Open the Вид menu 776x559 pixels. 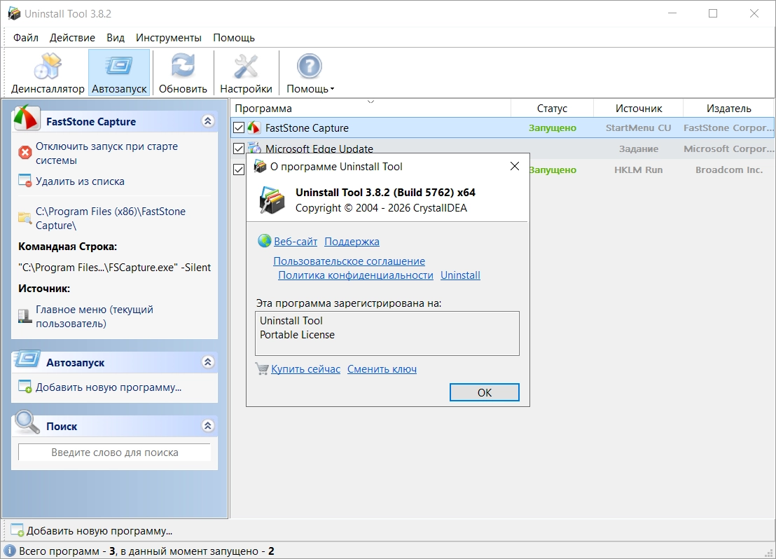[x=116, y=38]
